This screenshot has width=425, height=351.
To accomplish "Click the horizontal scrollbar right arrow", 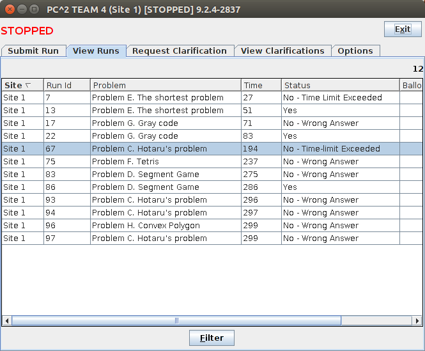I will (x=417, y=321).
